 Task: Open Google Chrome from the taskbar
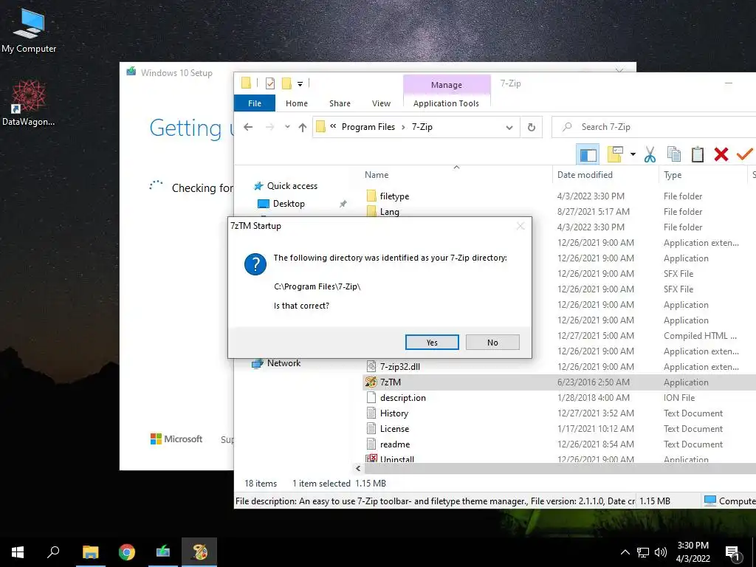127,552
